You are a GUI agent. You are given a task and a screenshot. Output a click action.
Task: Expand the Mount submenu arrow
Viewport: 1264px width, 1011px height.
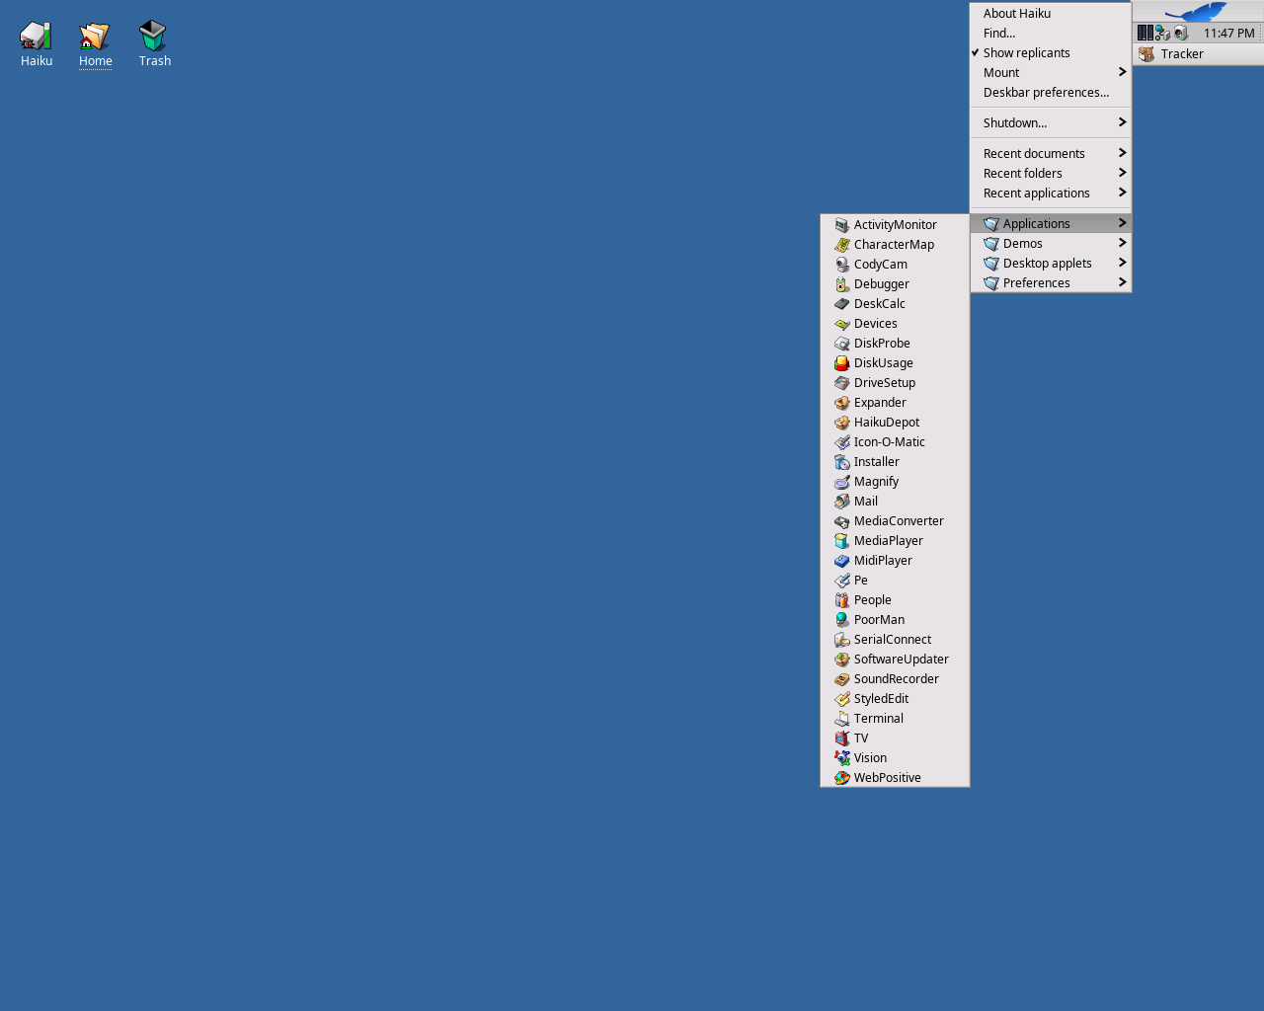(1122, 72)
